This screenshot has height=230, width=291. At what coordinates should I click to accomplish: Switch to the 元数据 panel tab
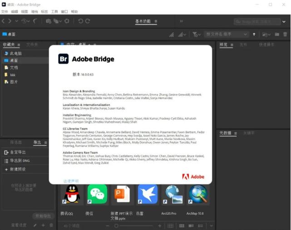[x=225, y=133]
